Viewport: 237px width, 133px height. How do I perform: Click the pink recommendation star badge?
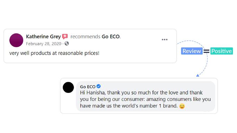(65, 37)
